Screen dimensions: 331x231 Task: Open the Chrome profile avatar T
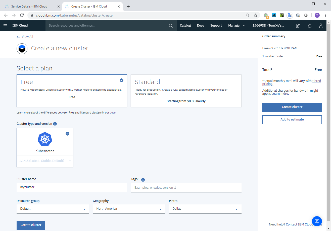click(x=317, y=15)
